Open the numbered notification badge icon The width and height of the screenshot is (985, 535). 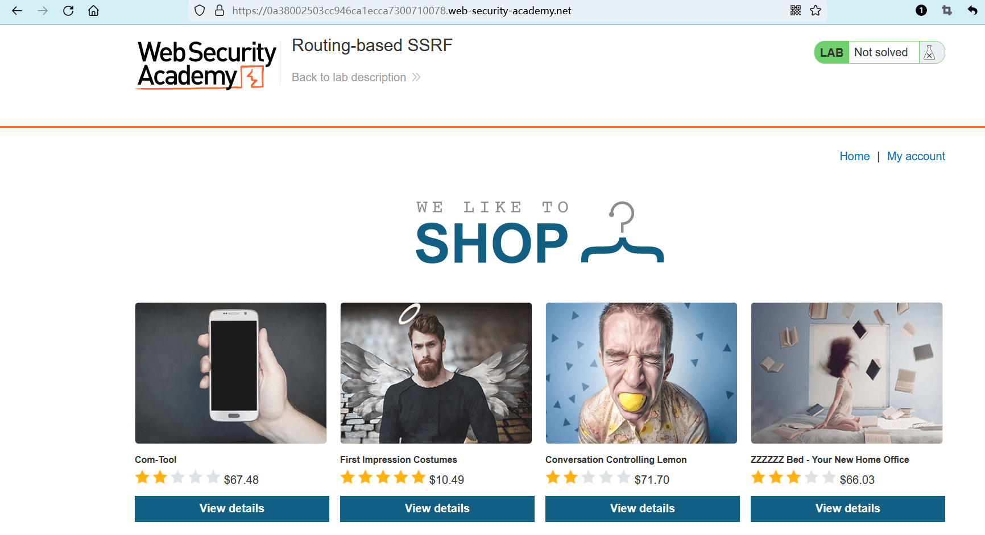tap(921, 11)
